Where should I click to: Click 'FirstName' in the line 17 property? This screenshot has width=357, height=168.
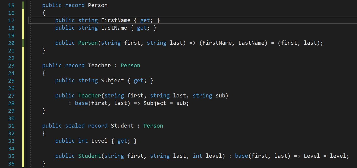(116, 20)
